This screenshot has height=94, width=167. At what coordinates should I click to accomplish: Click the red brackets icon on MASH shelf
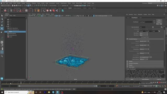click(x=17, y=10)
